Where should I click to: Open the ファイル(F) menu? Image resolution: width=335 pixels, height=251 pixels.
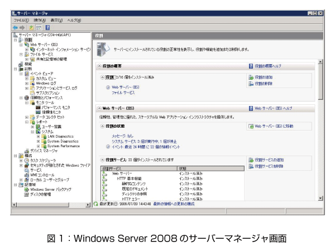[x=21, y=20]
